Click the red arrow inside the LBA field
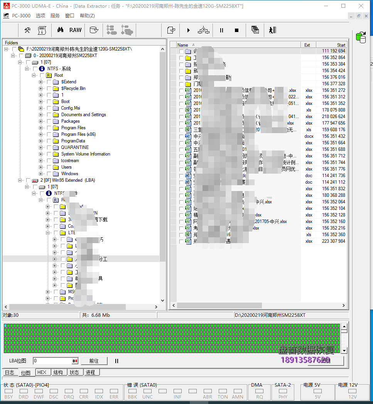Screen dimensions: 373x404 click(x=75, y=361)
